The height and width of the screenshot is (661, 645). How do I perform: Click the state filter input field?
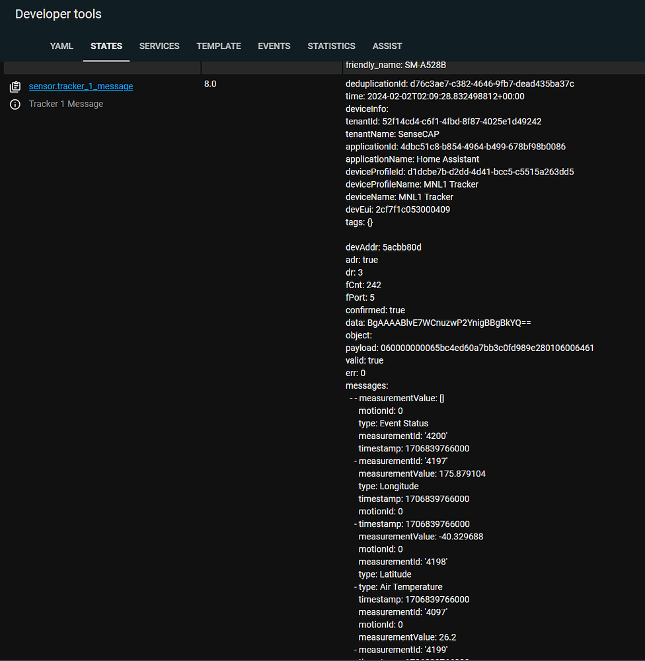click(271, 66)
